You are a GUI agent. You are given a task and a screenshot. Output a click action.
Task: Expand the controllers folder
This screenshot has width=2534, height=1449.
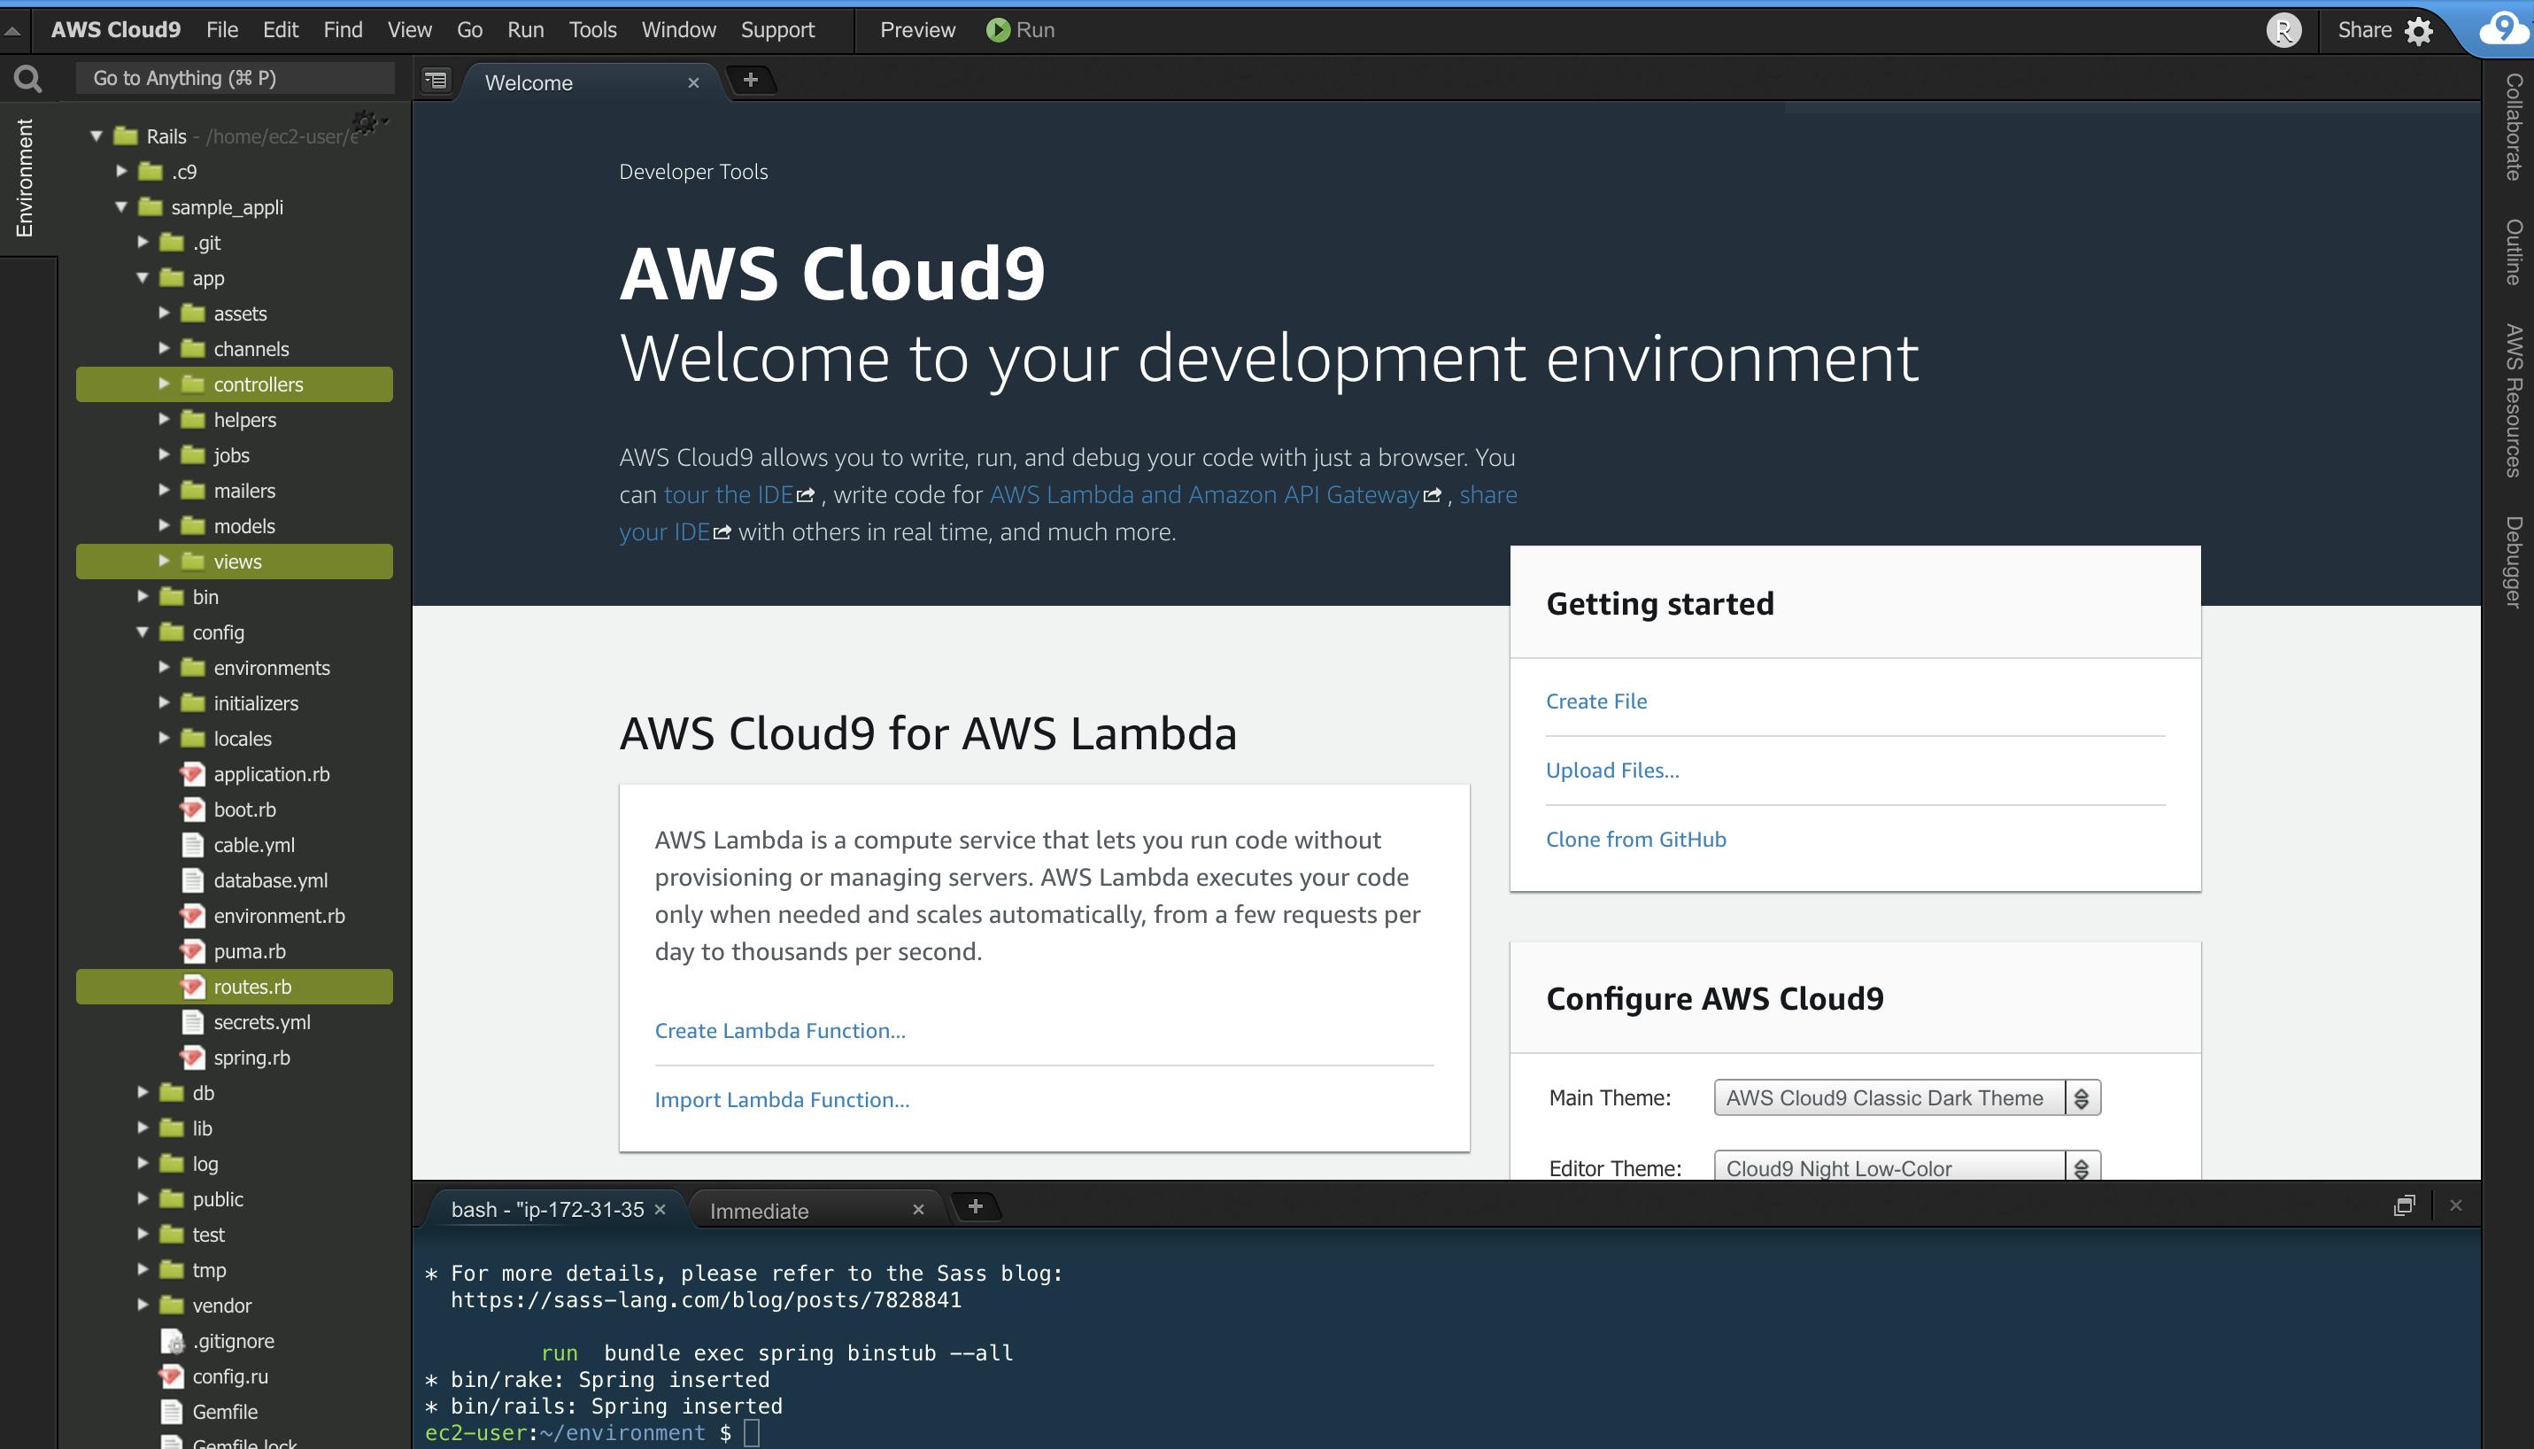(x=164, y=384)
